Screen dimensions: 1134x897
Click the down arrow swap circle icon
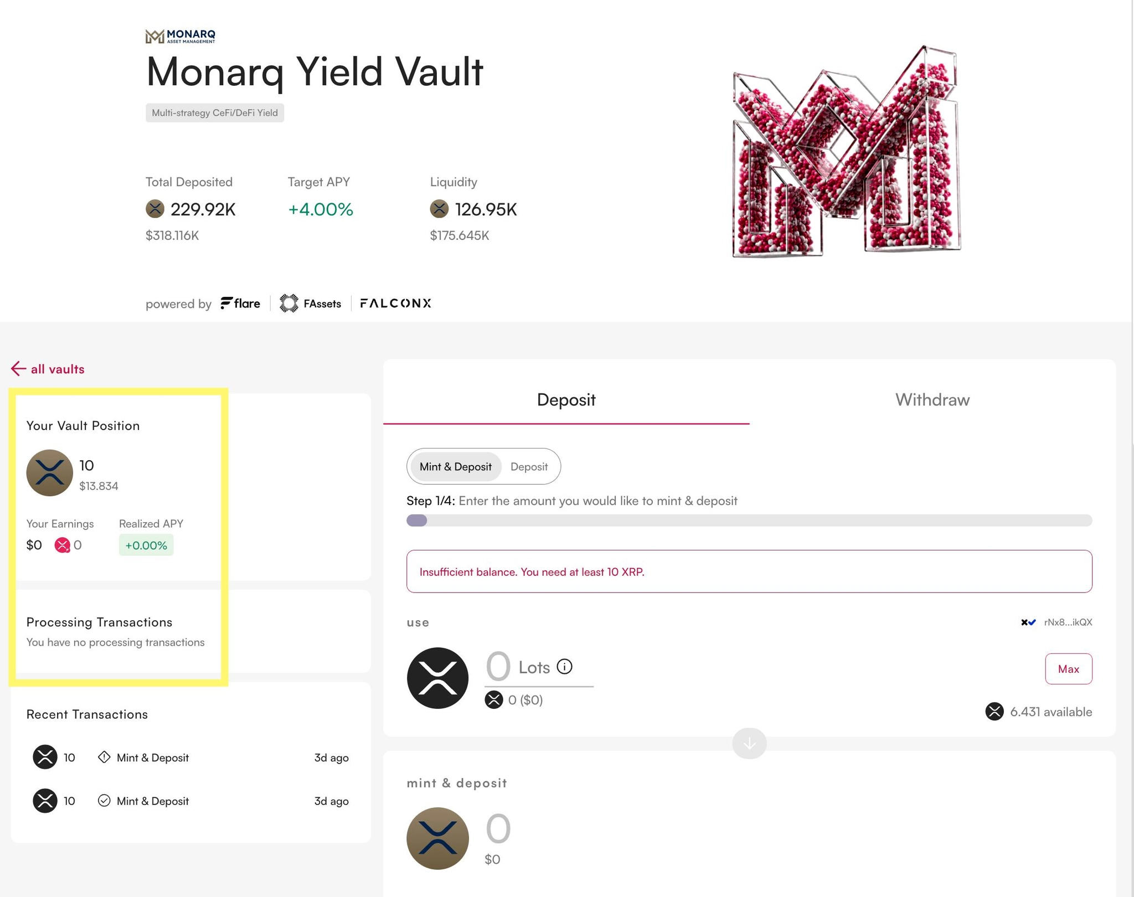pos(749,743)
